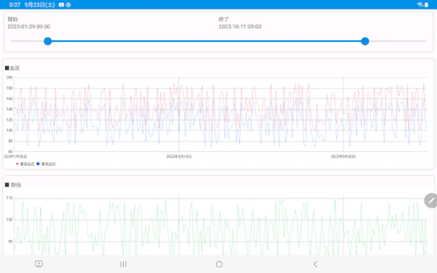Open the Android recent apps button

pos(123,264)
